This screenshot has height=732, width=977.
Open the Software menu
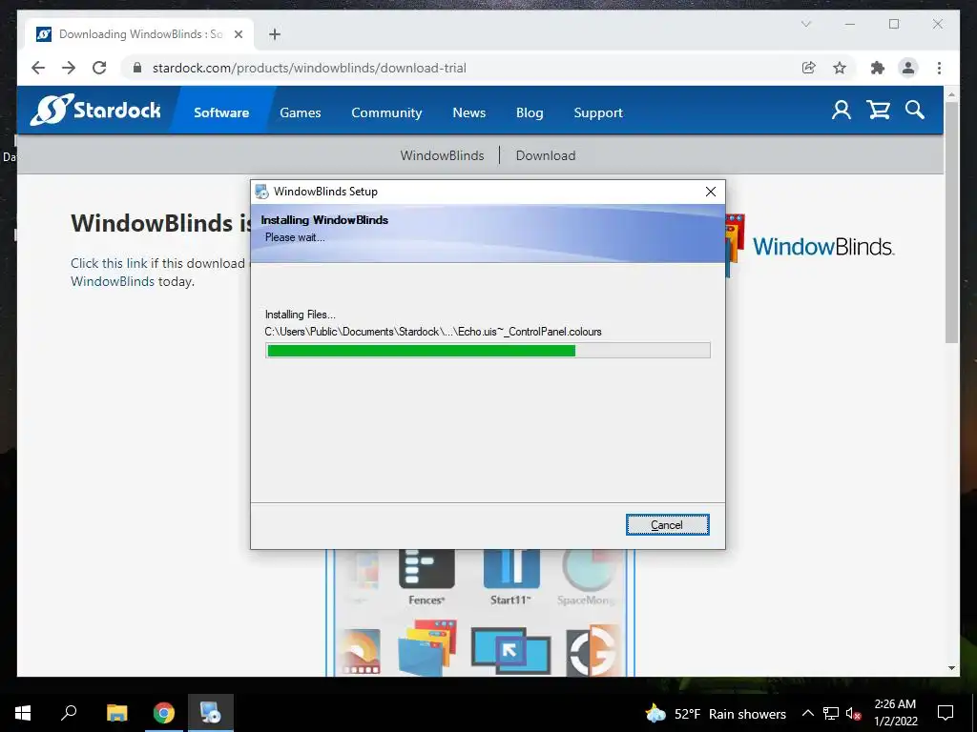221,112
